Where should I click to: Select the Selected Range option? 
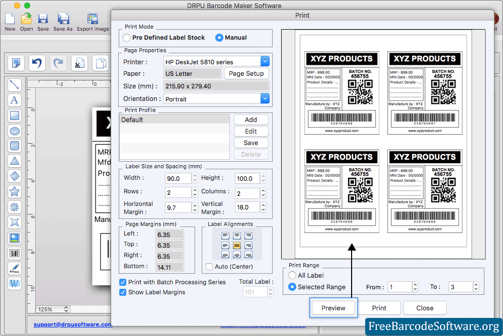tap(292, 287)
